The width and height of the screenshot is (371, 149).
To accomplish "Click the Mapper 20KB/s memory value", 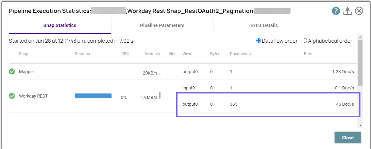I will coord(150,73).
